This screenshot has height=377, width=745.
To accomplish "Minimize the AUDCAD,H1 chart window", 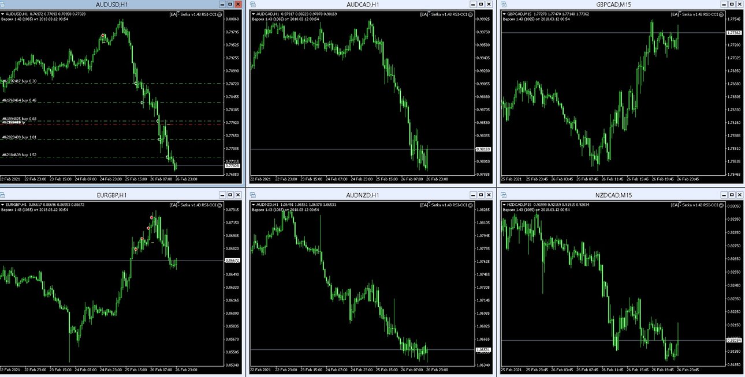I will [472, 4].
